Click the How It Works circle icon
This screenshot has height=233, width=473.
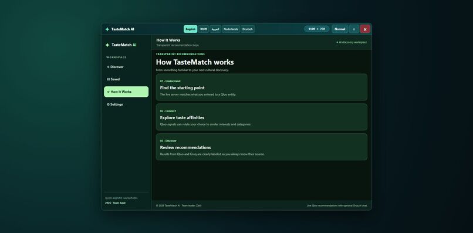pos(109,92)
